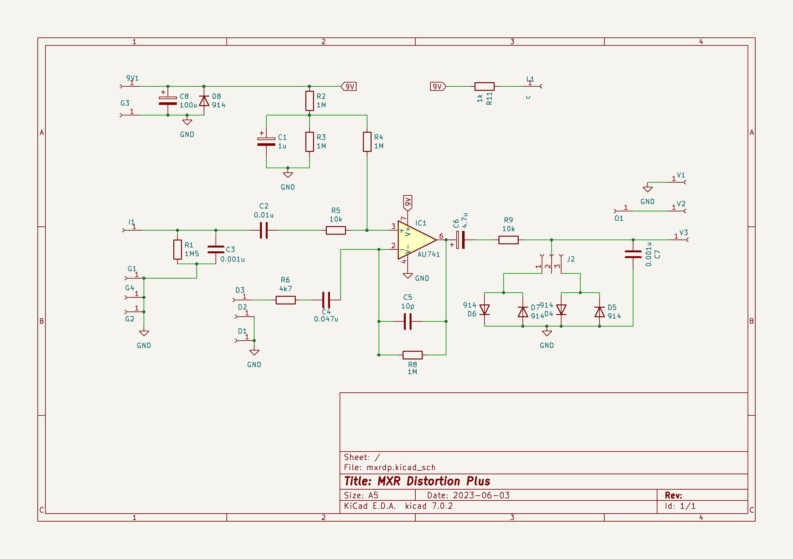Image resolution: width=793 pixels, height=559 pixels.
Task: Click the '0.047u' value text of C4
Action: coord(326,319)
